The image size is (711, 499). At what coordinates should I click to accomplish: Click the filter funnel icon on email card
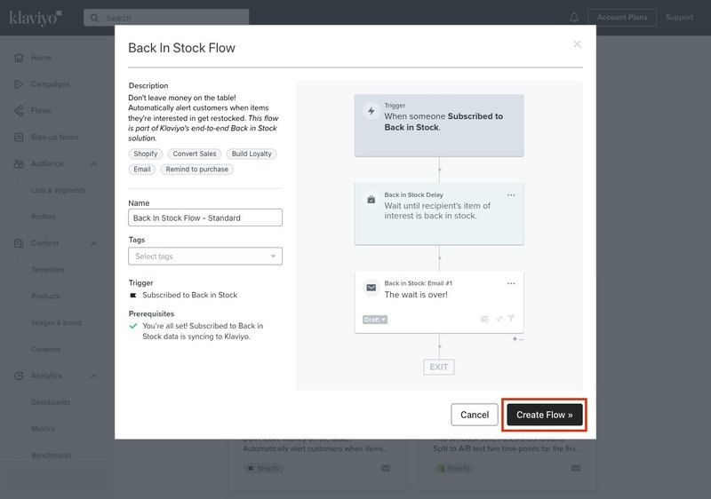pos(511,319)
